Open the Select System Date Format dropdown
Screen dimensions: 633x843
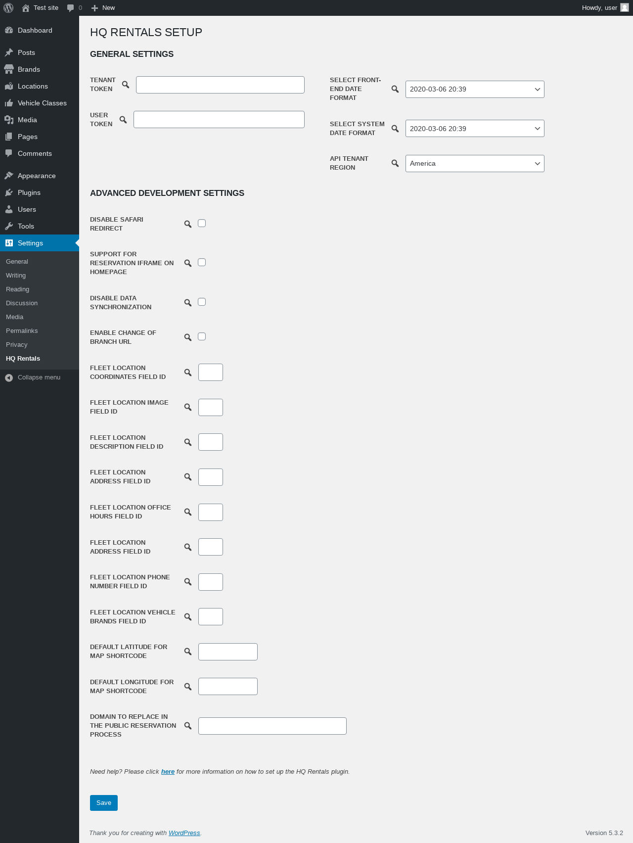(475, 129)
